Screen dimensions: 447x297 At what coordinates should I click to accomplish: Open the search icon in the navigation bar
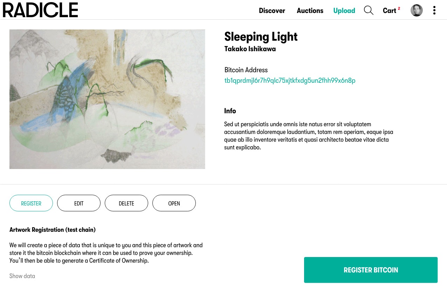[369, 10]
